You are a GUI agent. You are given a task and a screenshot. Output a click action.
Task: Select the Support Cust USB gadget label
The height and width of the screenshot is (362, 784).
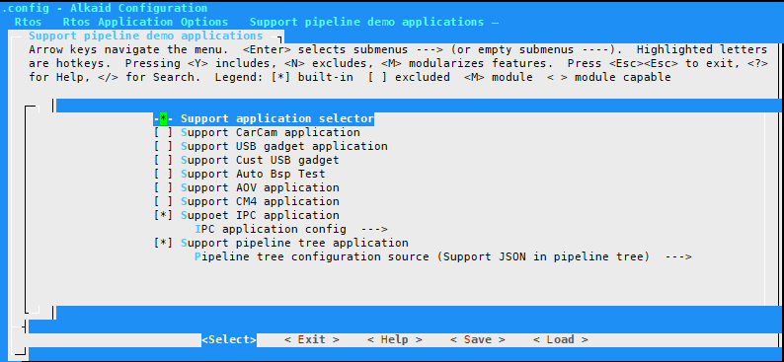click(x=260, y=160)
